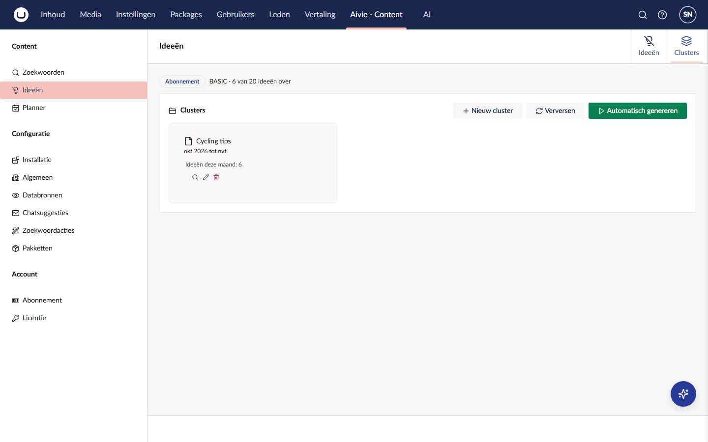708x442 pixels.
Task: Create a Nieuw cluster
Action: pos(488,110)
